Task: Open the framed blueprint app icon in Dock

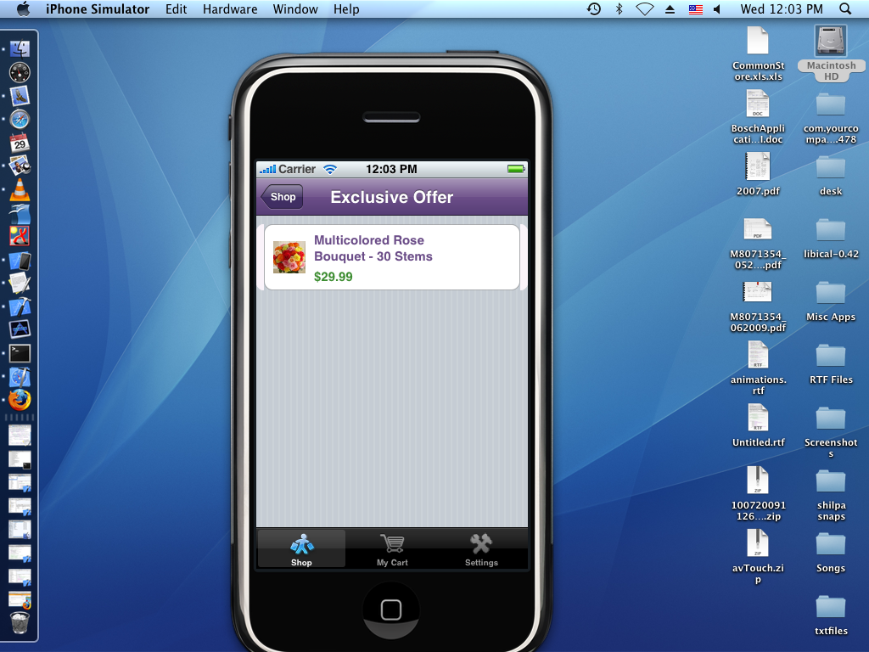Action: 20,329
